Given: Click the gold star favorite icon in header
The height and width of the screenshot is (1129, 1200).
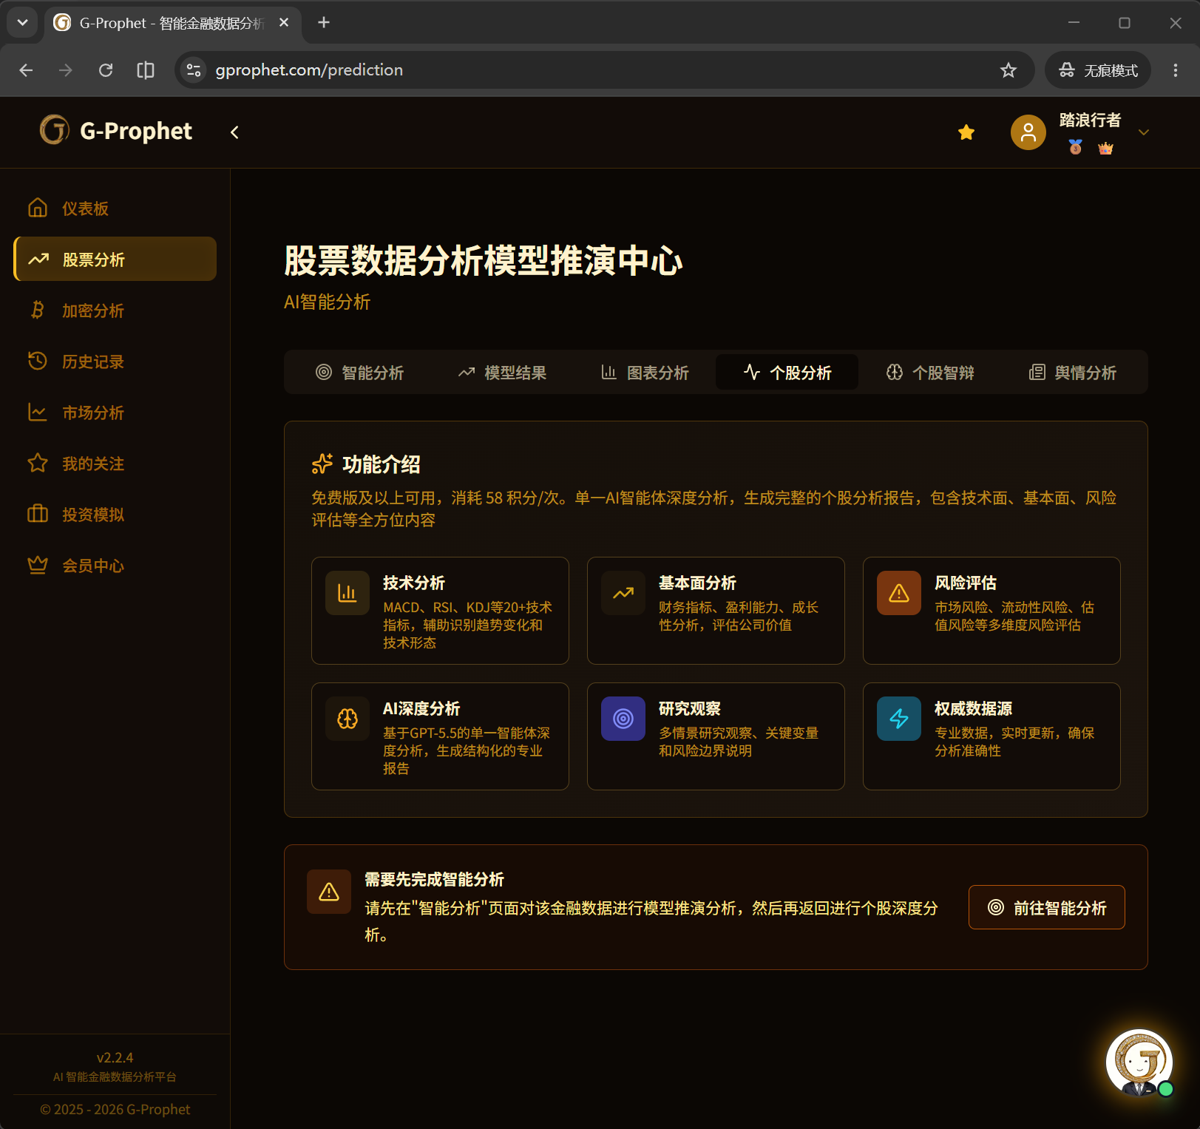Looking at the screenshot, I should 966,132.
